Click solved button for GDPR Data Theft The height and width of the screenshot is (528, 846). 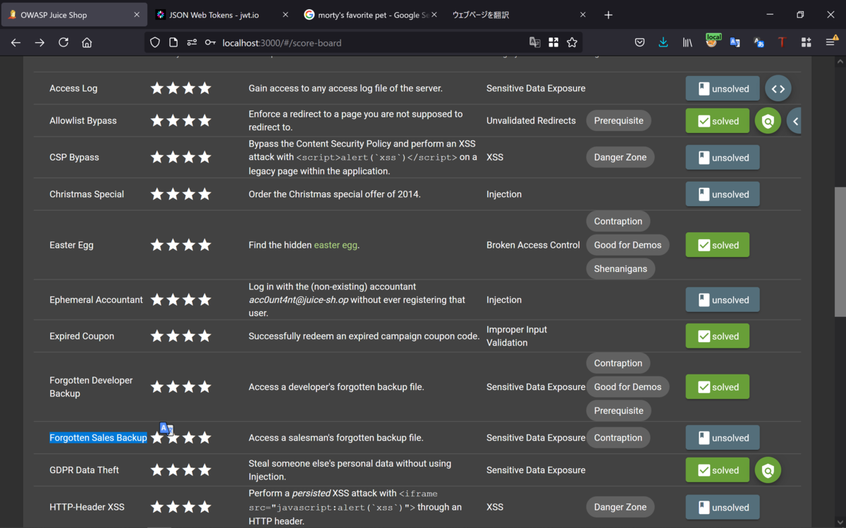(717, 470)
